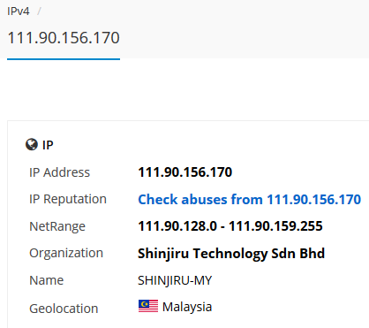Click the Malaysia geolocation text
Viewport: 369px width, 328px height.
pos(187,307)
